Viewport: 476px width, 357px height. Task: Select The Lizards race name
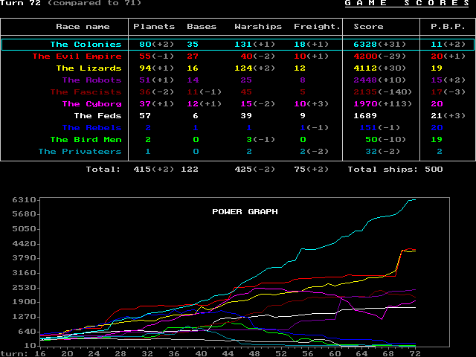tap(89, 68)
